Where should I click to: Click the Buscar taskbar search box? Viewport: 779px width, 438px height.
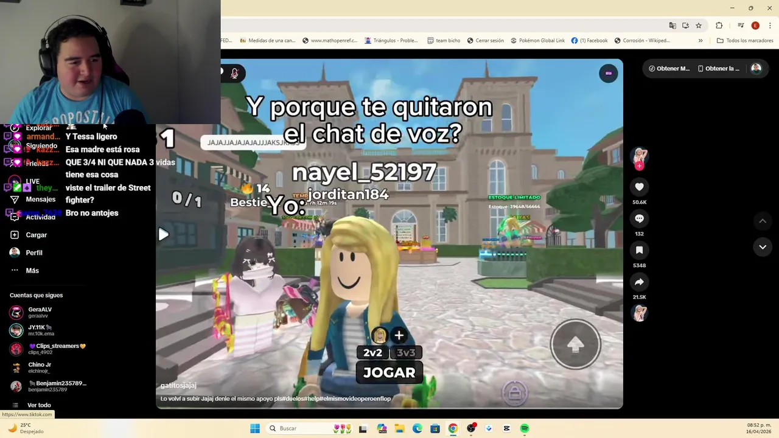pos(309,428)
